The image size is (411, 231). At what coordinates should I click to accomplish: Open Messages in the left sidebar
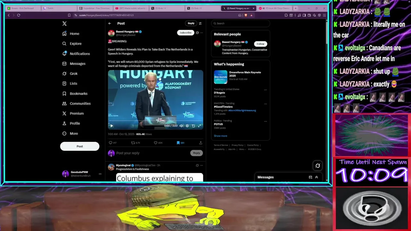click(x=74, y=64)
